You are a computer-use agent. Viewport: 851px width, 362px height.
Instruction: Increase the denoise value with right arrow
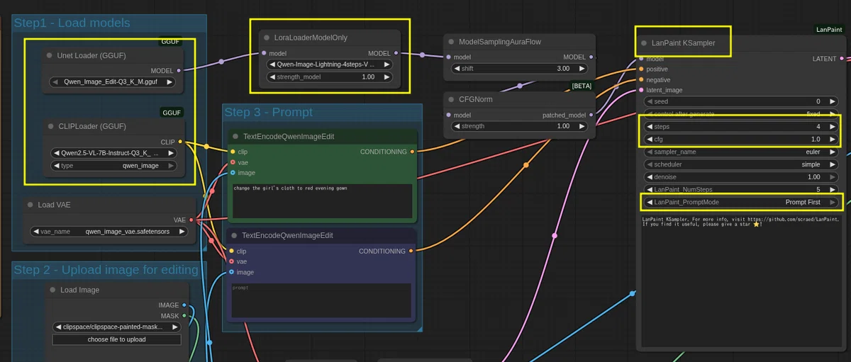tap(833, 176)
